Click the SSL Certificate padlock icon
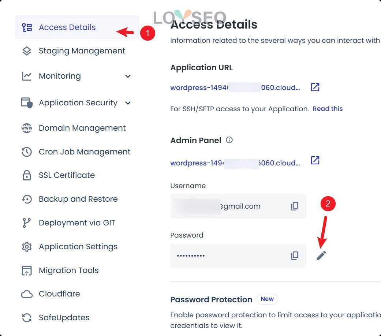Viewport: 381px width, 336px height. pyautogui.click(x=27, y=175)
